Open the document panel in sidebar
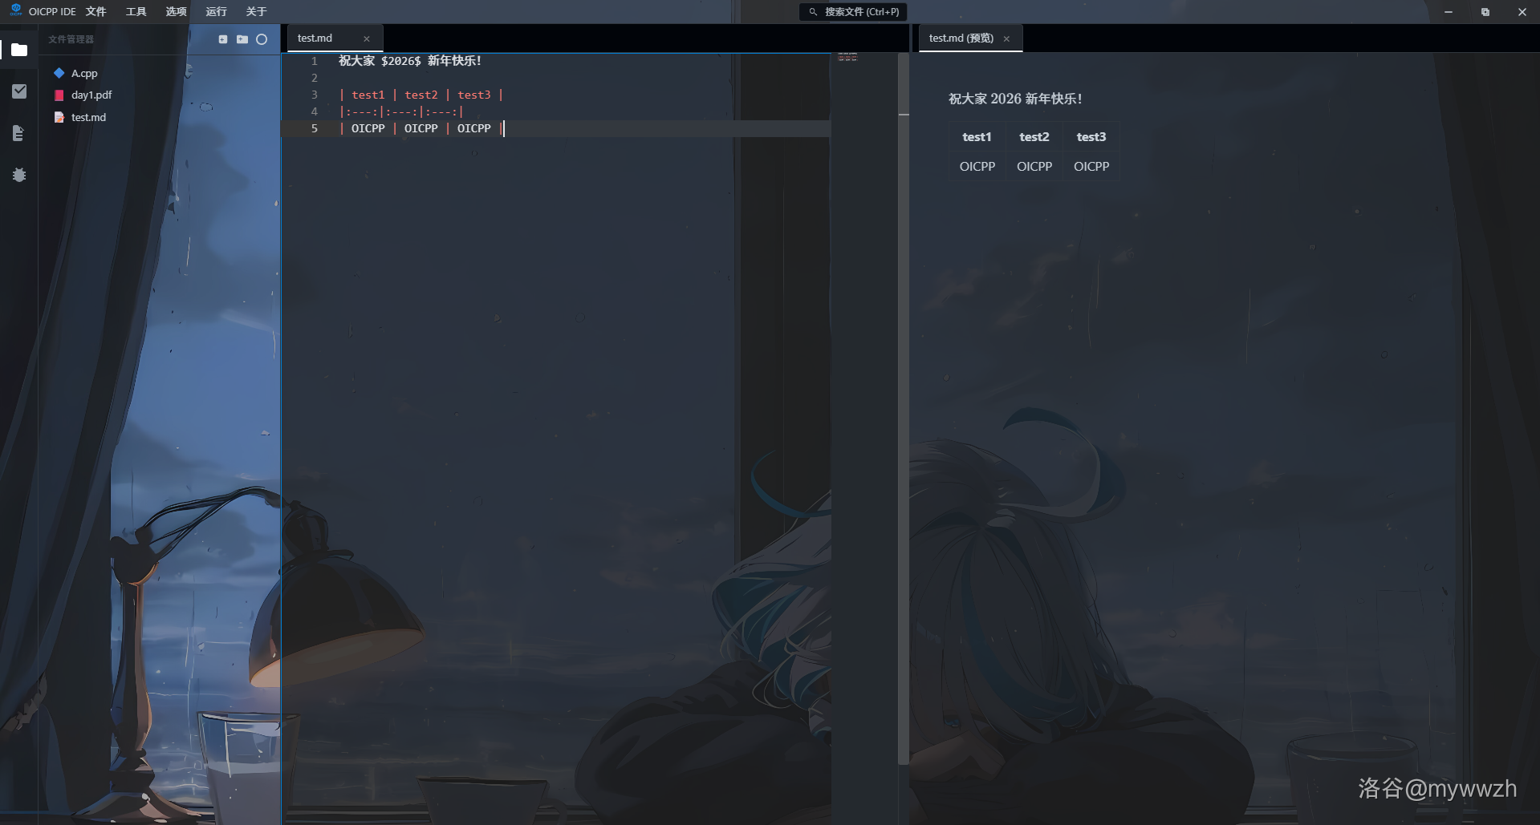 coord(19,133)
